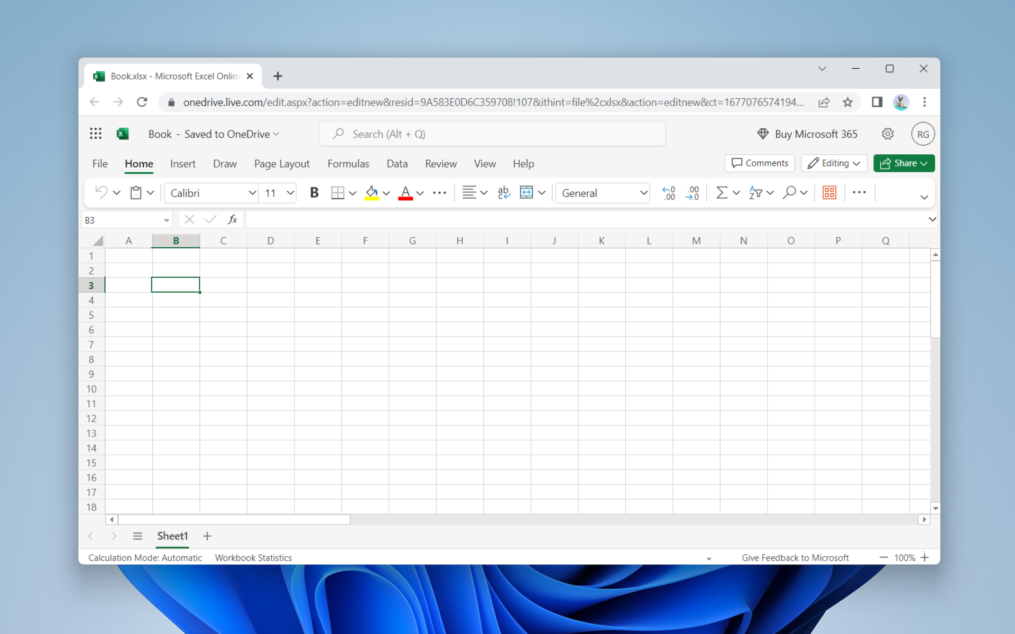This screenshot has height=634, width=1015.
Task: Open more ribbon commands ellipsis
Action: pos(859,192)
